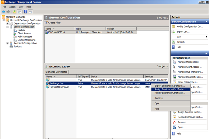Expand the Organization Configuration node
Image resolution: width=209 pixels, height=139 pixels.
8,24
